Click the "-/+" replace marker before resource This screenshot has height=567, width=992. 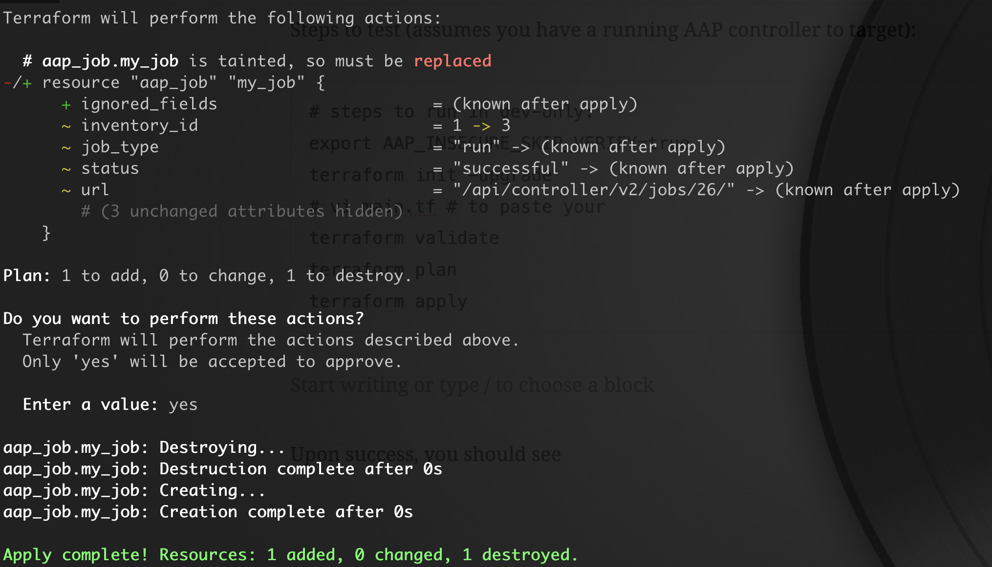pyautogui.click(x=18, y=83)
